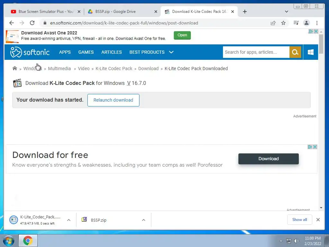This screenshot has height=247, width=329.
Task: Close the Download for free ad
Action: point(315,147)
